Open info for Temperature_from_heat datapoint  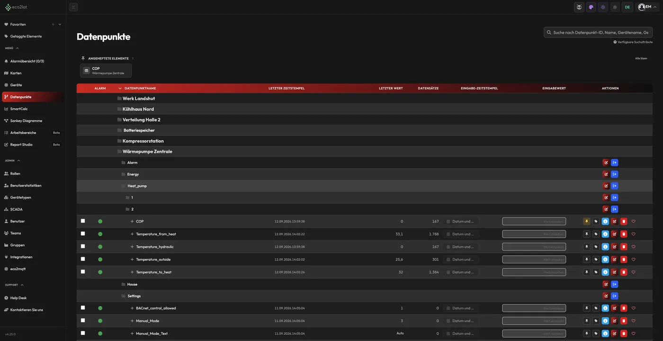(605, 234)
